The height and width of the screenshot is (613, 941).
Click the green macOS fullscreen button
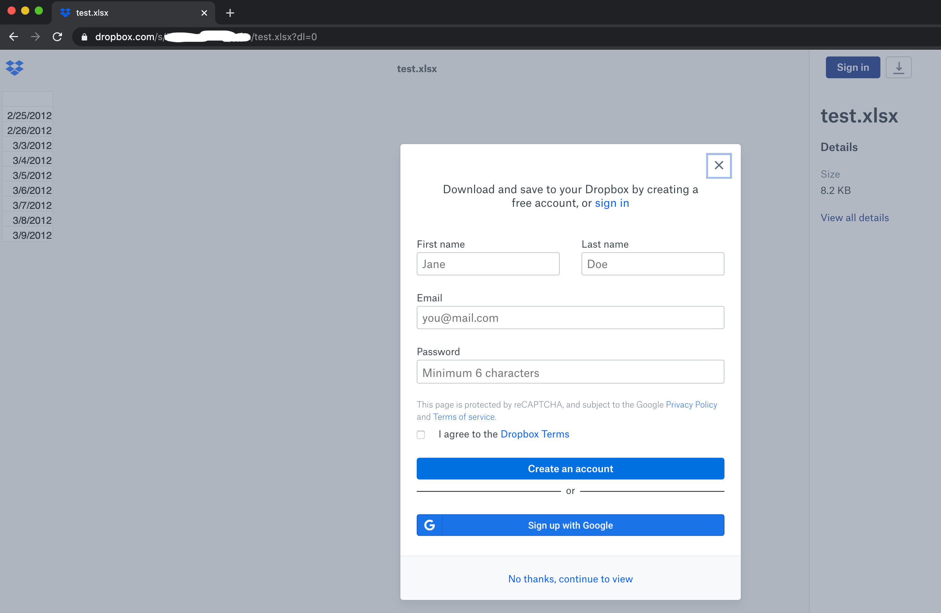click(39, 11)
